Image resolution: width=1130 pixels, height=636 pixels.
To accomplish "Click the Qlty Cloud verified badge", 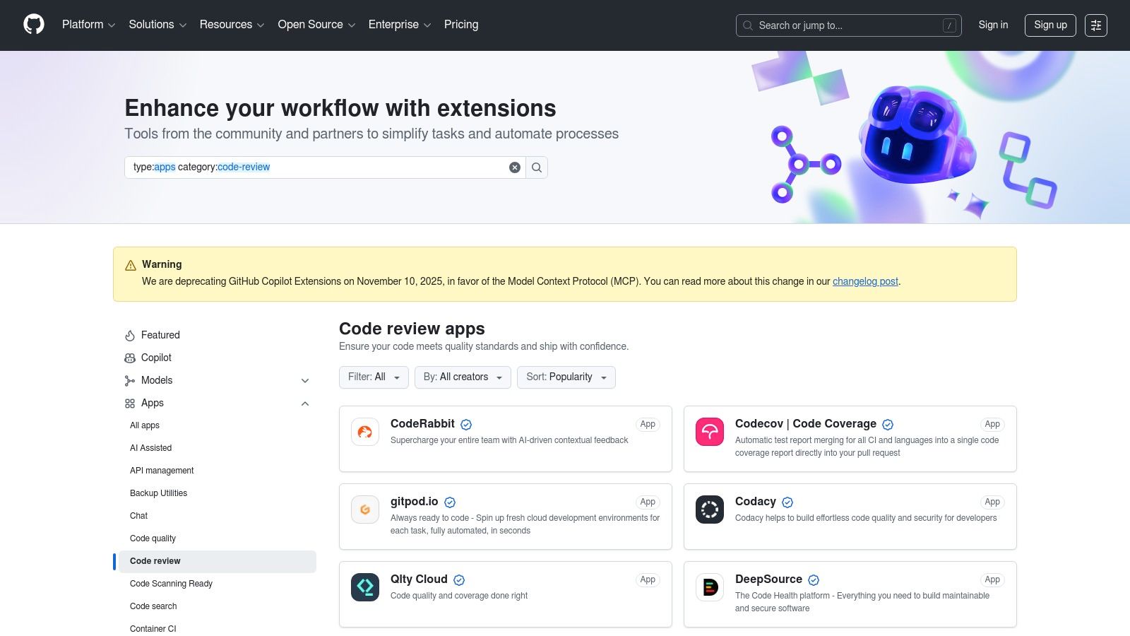I will pyautogui.click(x=459, y=580).
